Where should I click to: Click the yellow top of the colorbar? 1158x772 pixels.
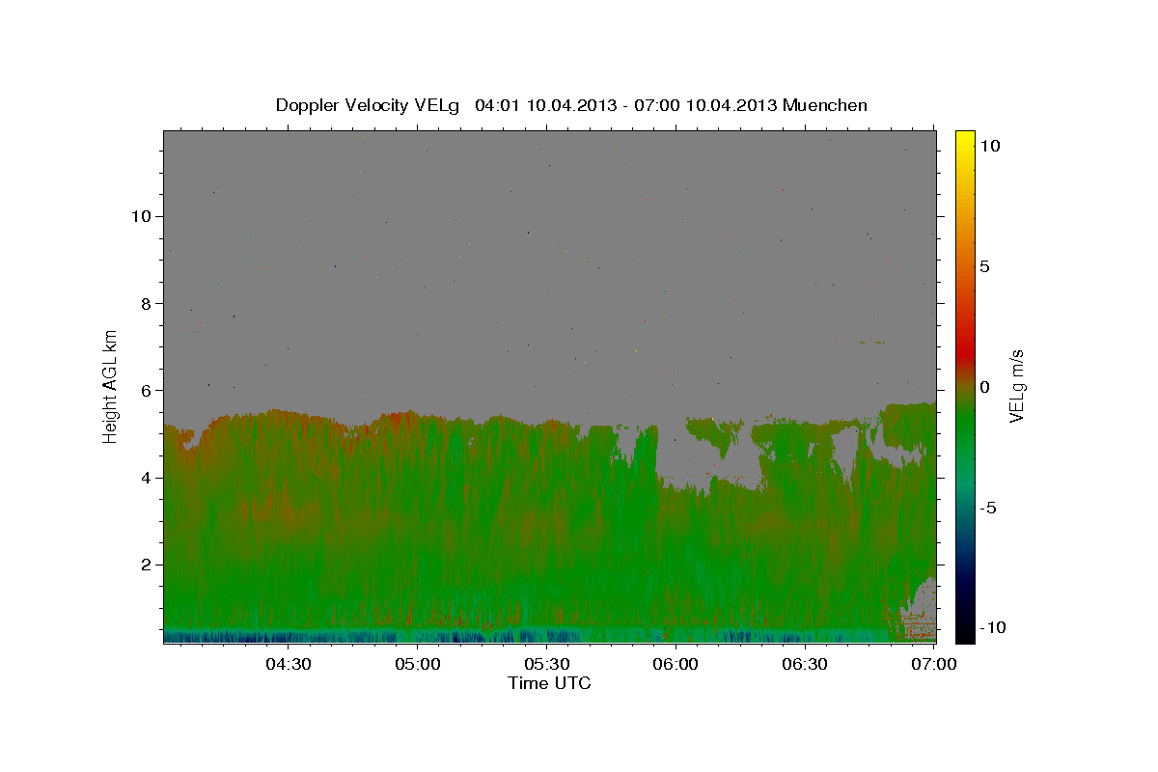pos(964,142)
